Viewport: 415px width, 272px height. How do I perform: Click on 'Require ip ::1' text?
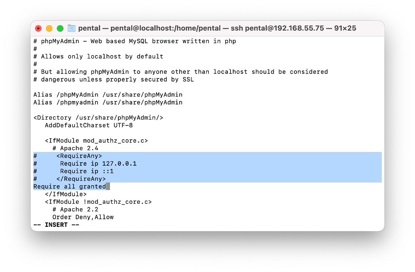(87, 171)
